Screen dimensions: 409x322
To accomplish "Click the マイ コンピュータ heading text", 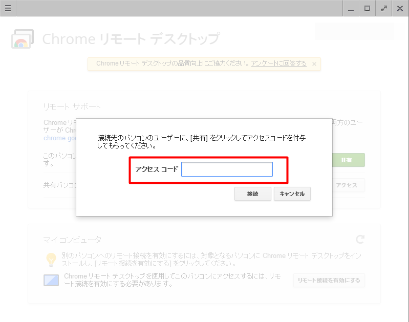I will 72,240.
